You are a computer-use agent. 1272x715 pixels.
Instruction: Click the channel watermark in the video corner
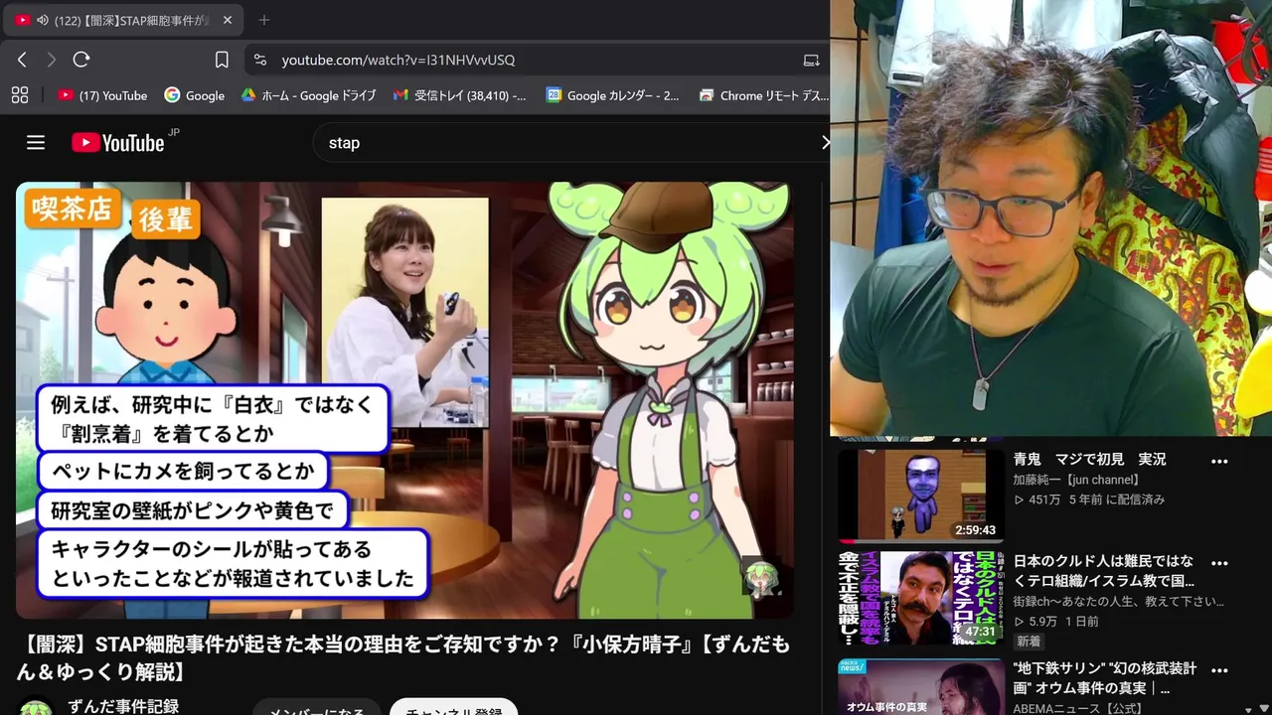[x=761, y=577]
